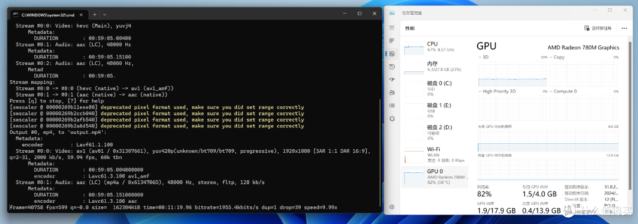Open Processes page in Task Manager sidebar

[392, 41]
